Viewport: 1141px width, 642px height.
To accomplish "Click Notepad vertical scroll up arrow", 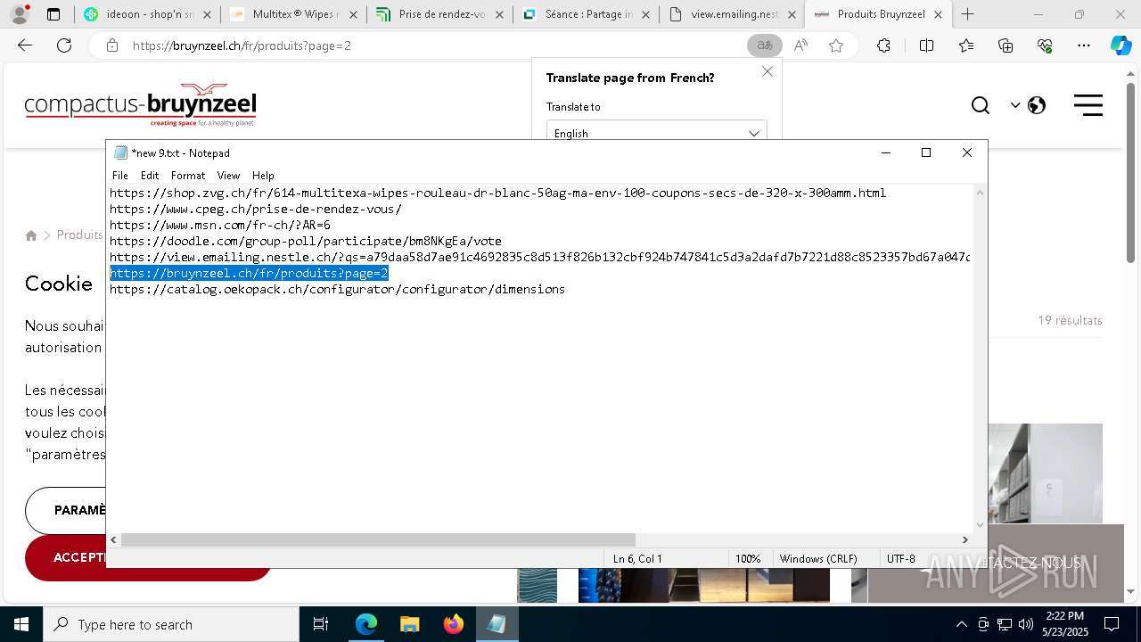I will pos(980,193).
